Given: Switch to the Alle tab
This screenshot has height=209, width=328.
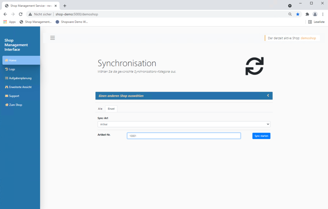Looking at the screenshot, I should coord(100,109).
